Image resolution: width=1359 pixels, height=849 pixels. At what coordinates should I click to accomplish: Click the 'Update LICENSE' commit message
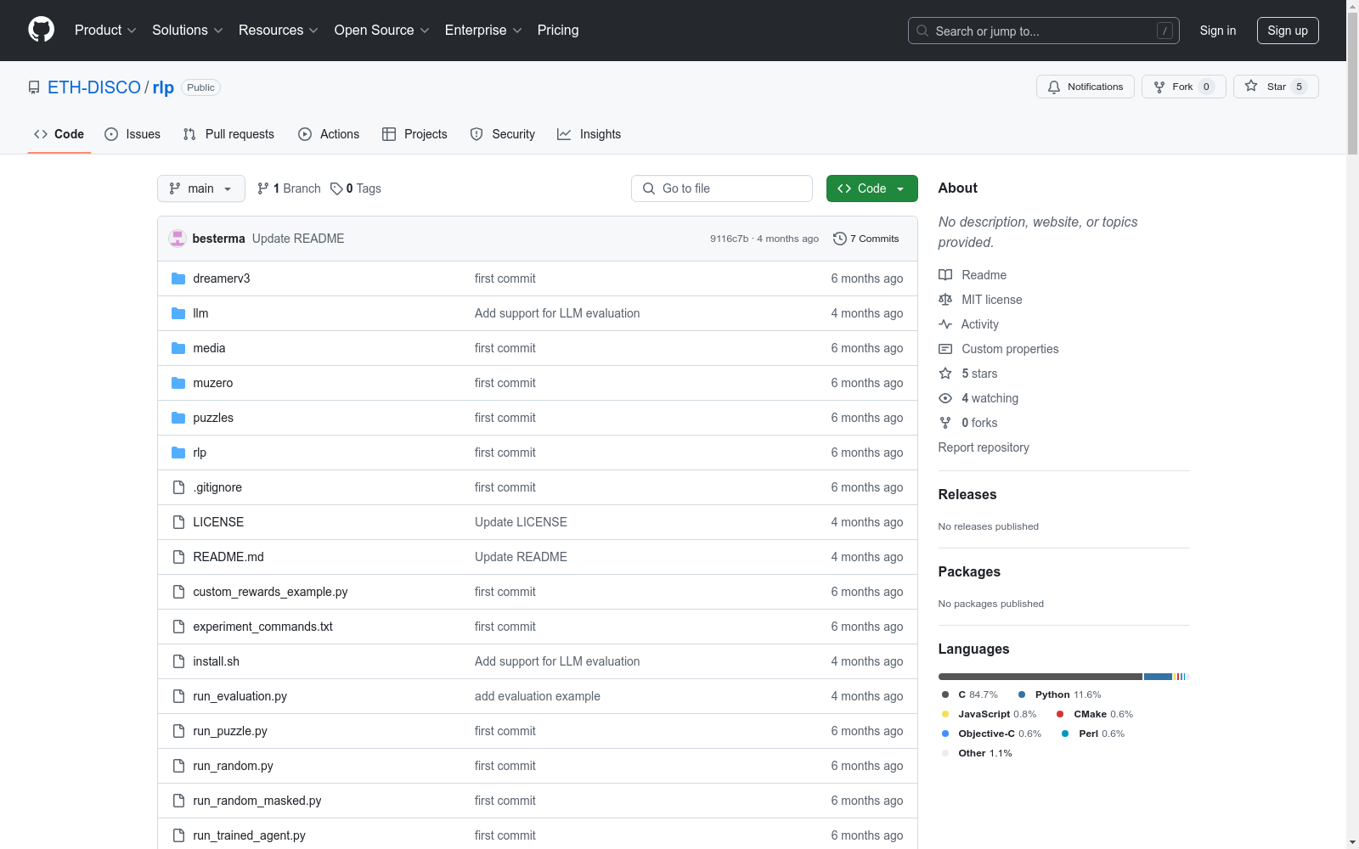(x=521, y=522)
